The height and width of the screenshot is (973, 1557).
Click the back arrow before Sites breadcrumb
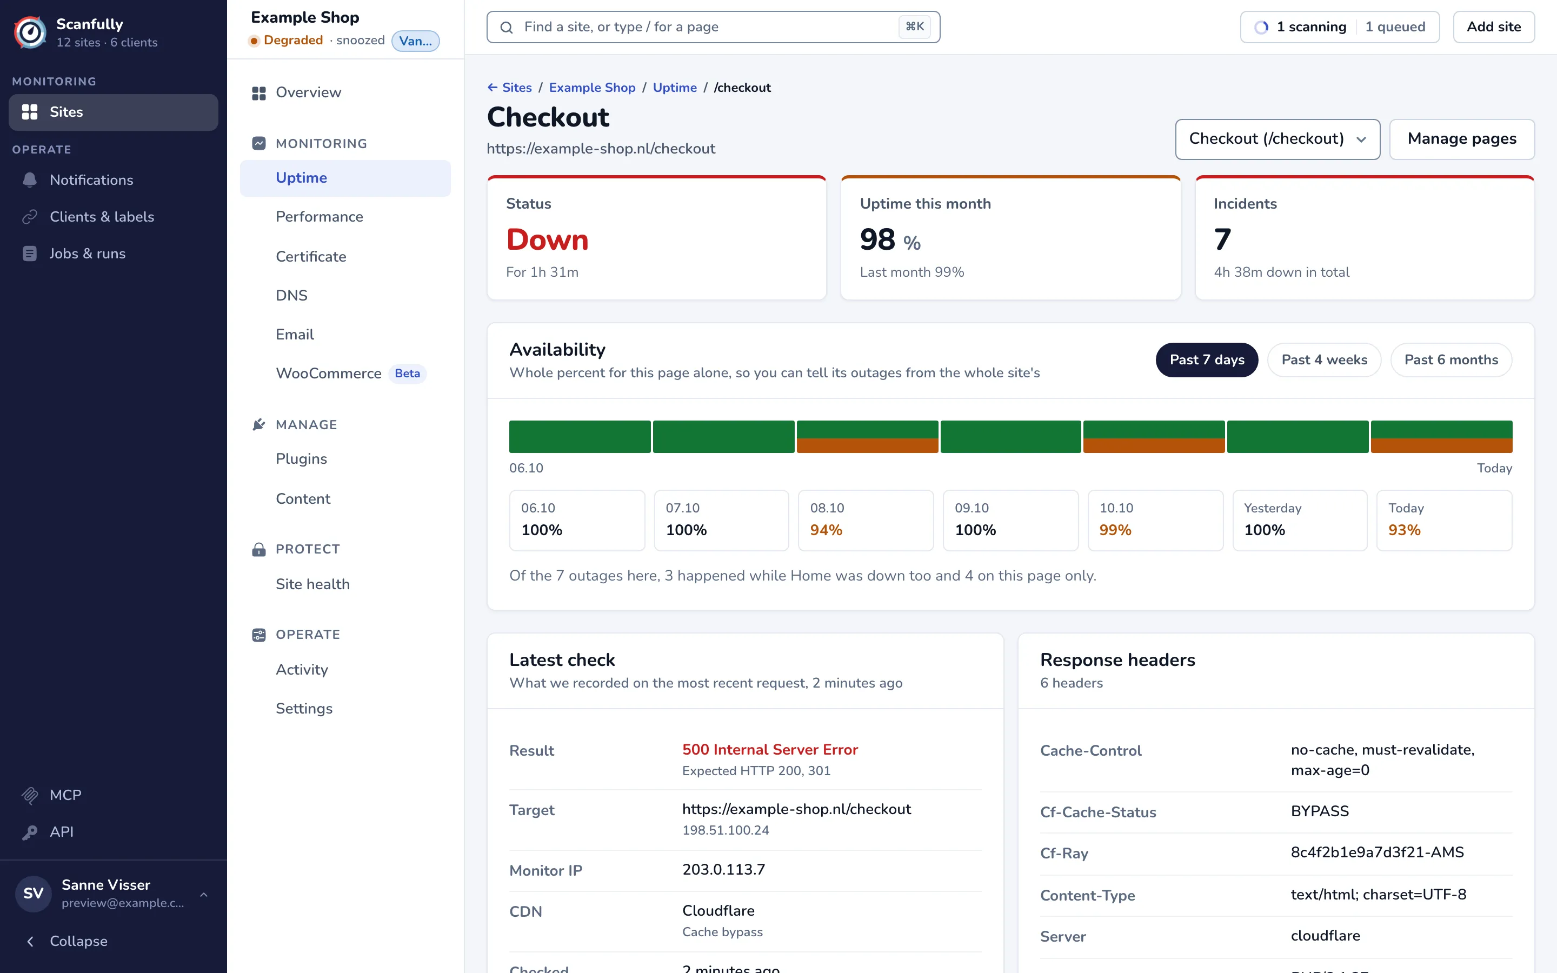[492, 88]
